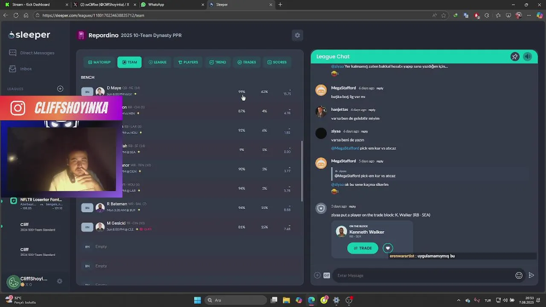
Task: Click BN slot button for R Bateman
Action: [87, 208]
